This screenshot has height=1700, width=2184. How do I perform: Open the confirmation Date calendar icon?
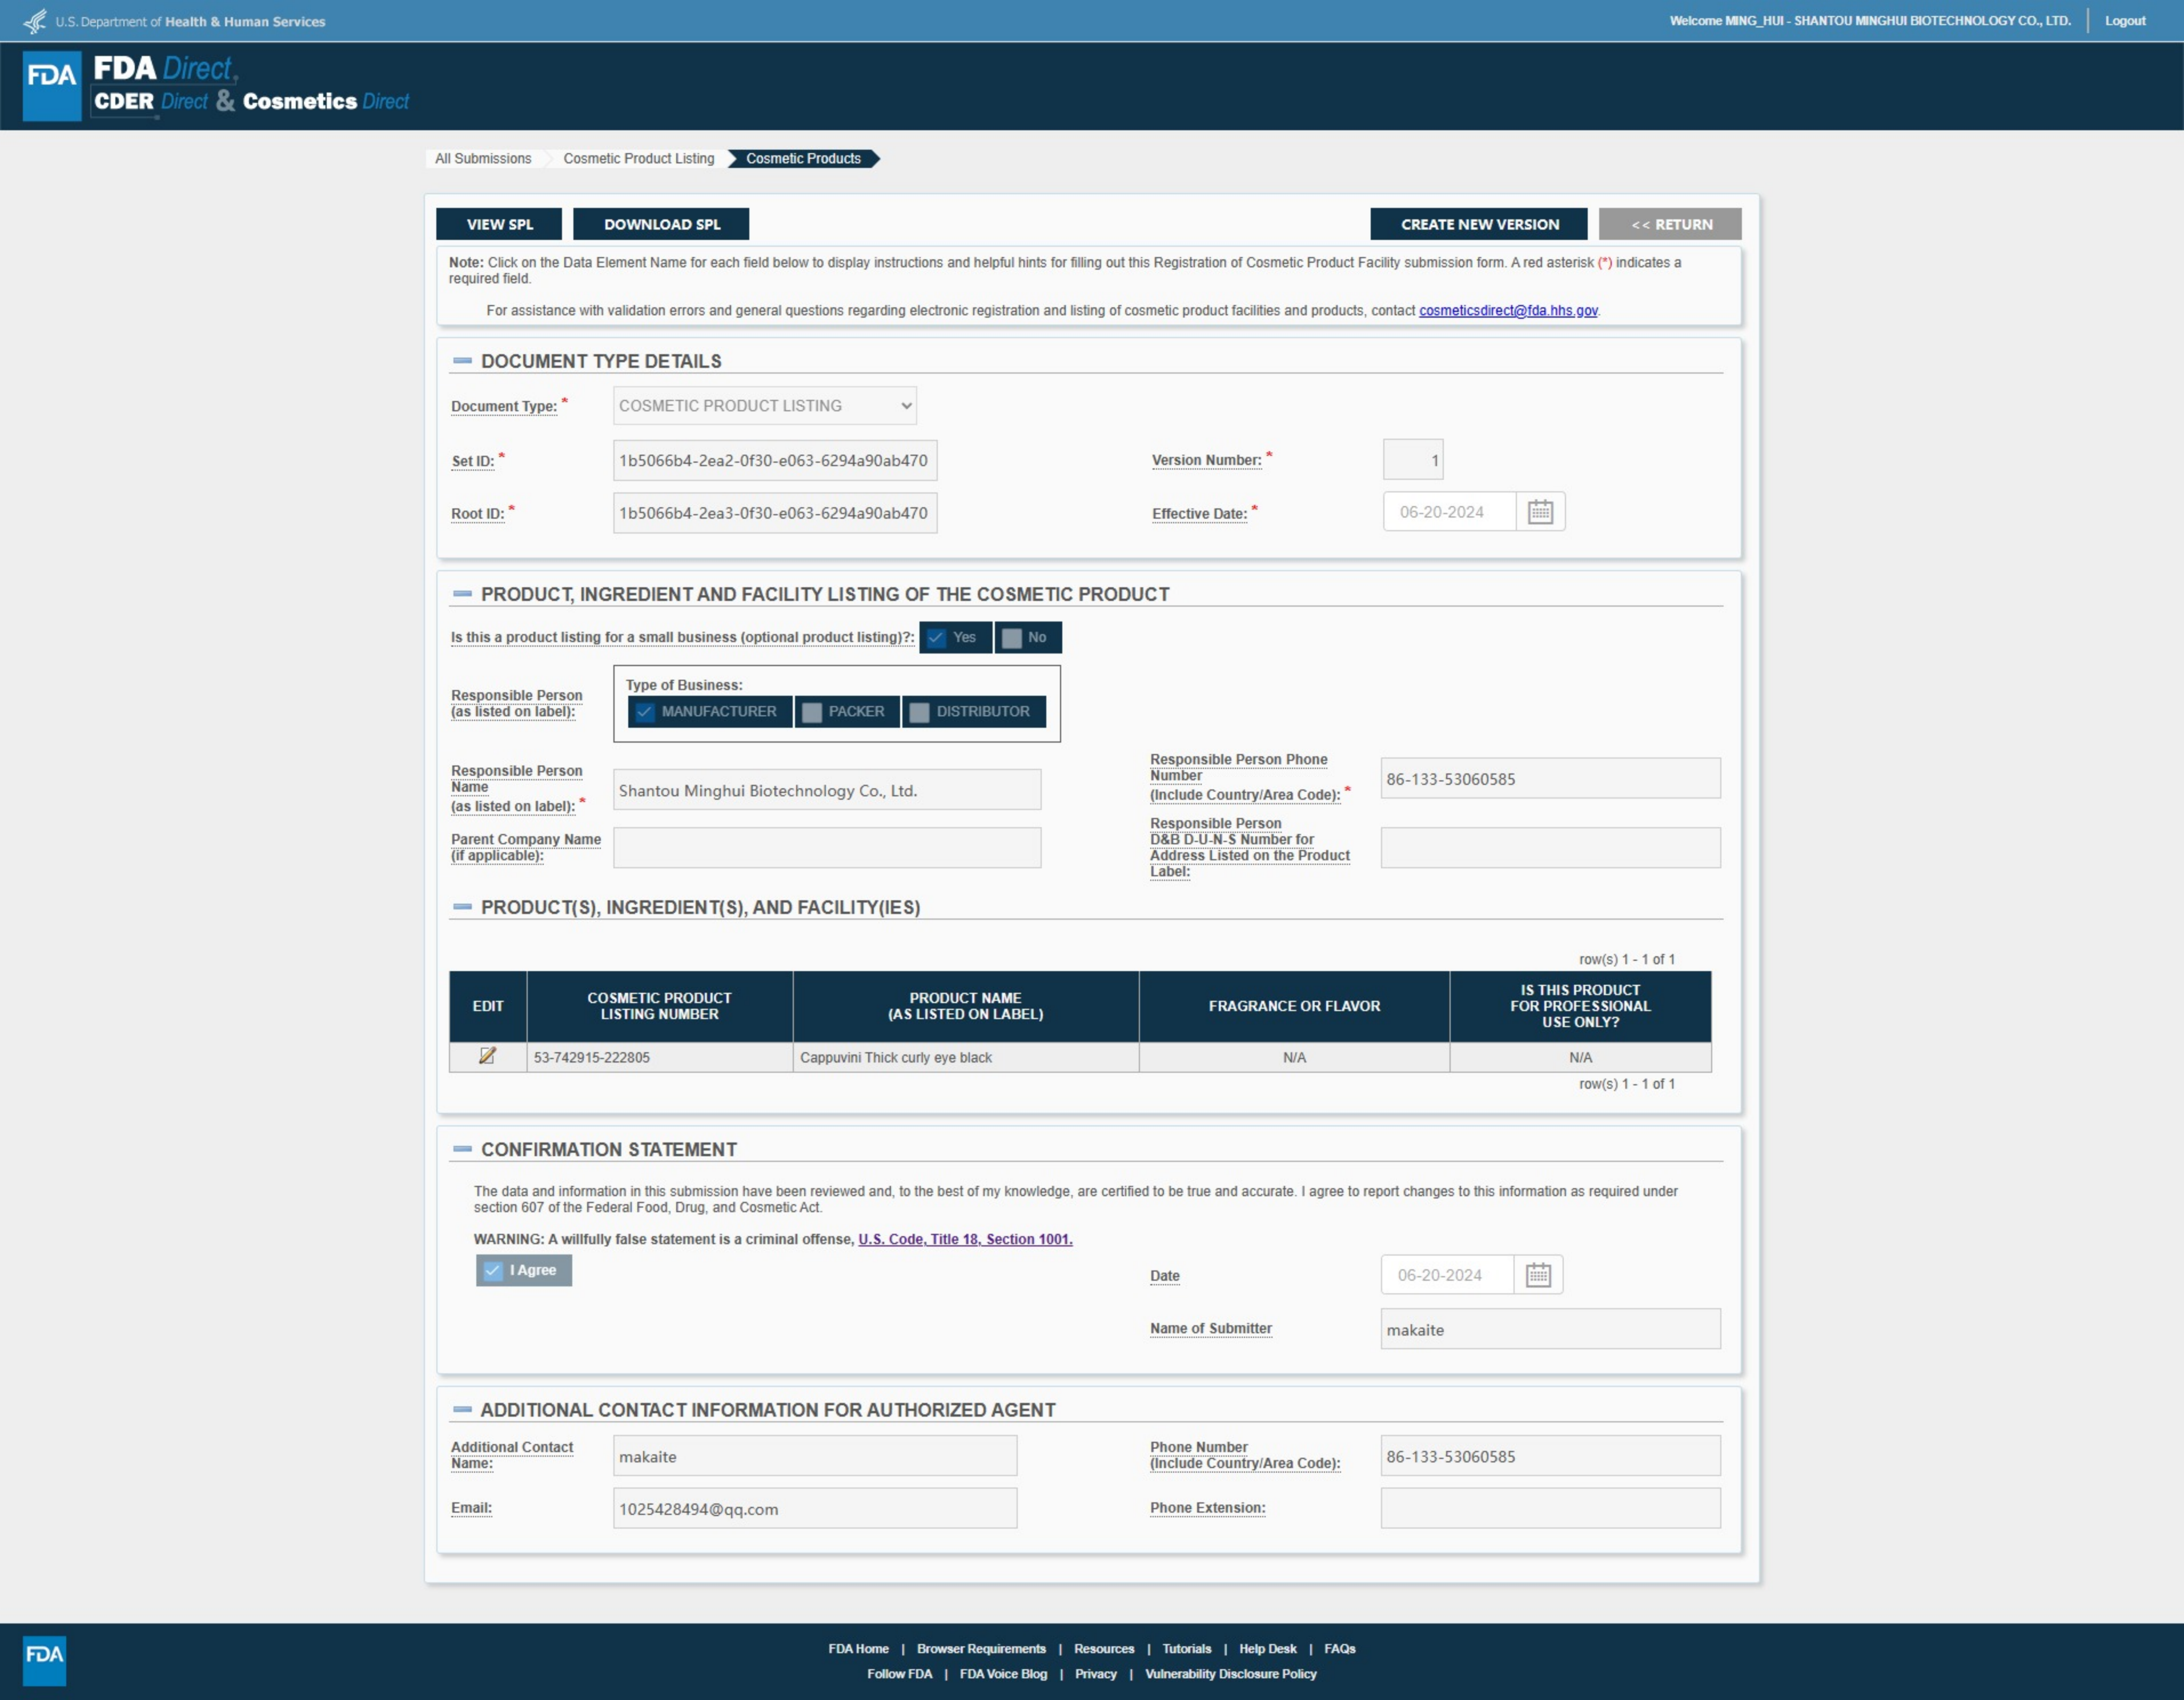pyautogui.click(x=1538, y=1275)
